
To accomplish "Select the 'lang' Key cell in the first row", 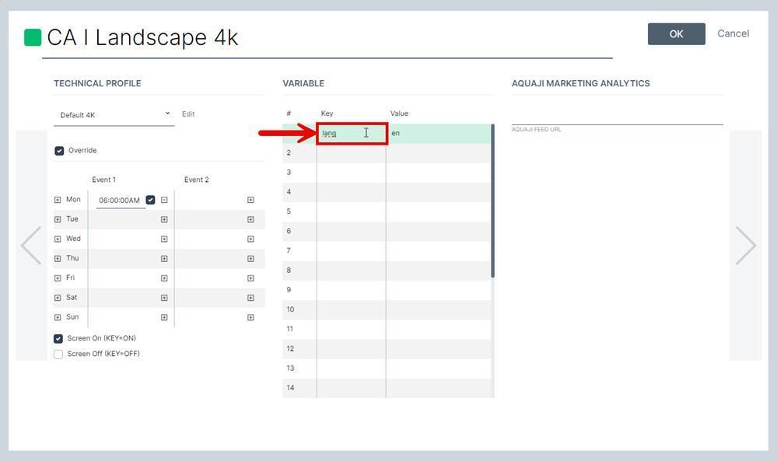I will [x=352, y=133].
